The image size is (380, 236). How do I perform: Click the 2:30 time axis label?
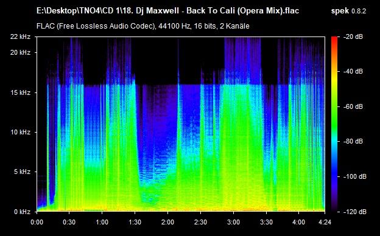(201, 222)
